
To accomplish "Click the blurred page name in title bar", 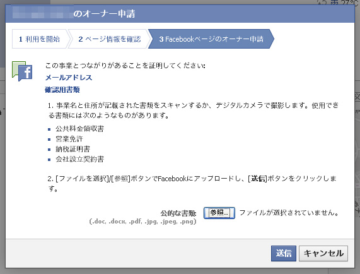I will point(42,13).
